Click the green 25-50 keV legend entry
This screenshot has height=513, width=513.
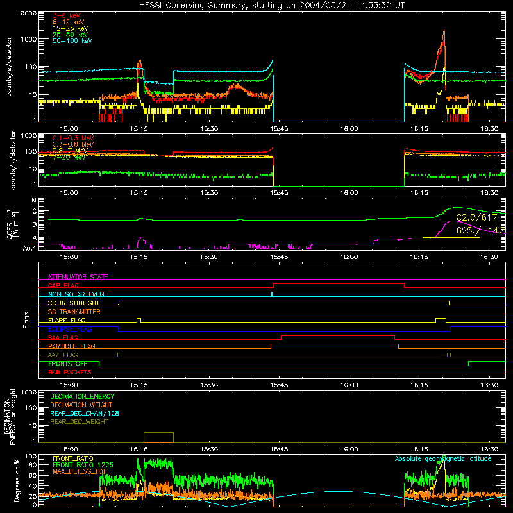70,35
